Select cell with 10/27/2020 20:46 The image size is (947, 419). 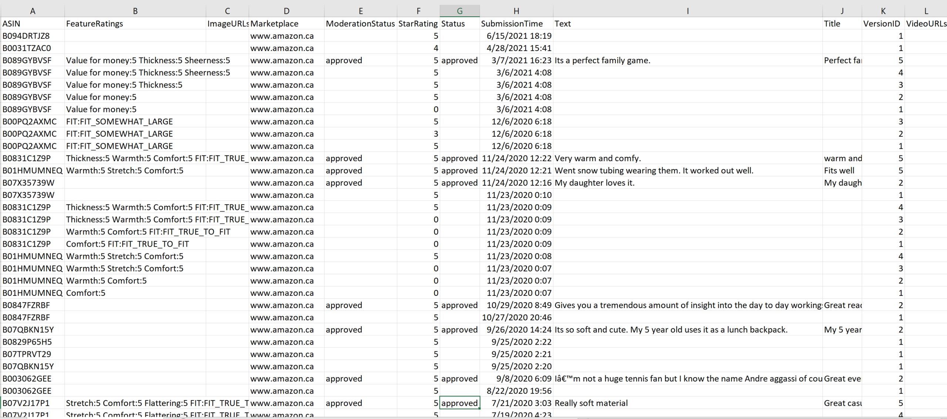coord(516,317)
